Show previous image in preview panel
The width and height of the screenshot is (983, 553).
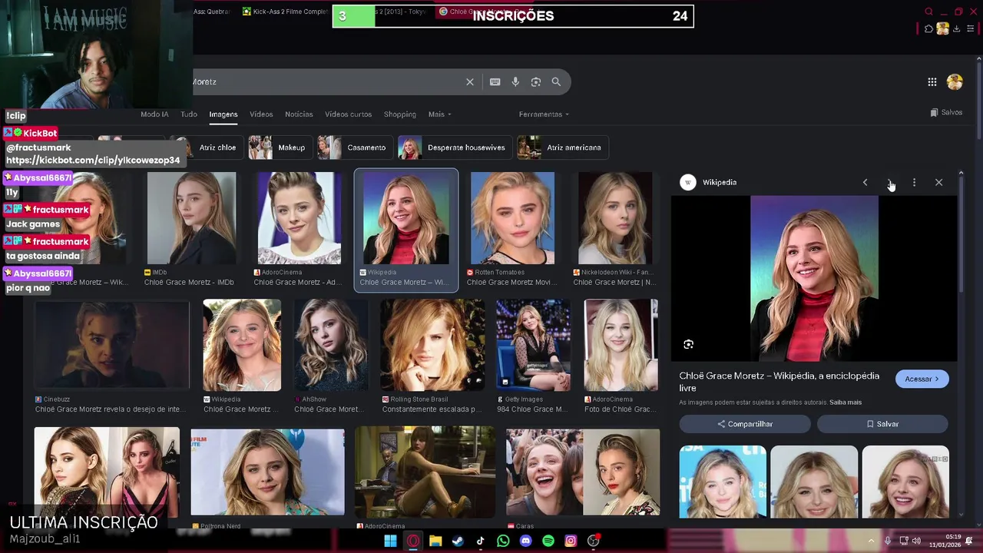point(865,183)
